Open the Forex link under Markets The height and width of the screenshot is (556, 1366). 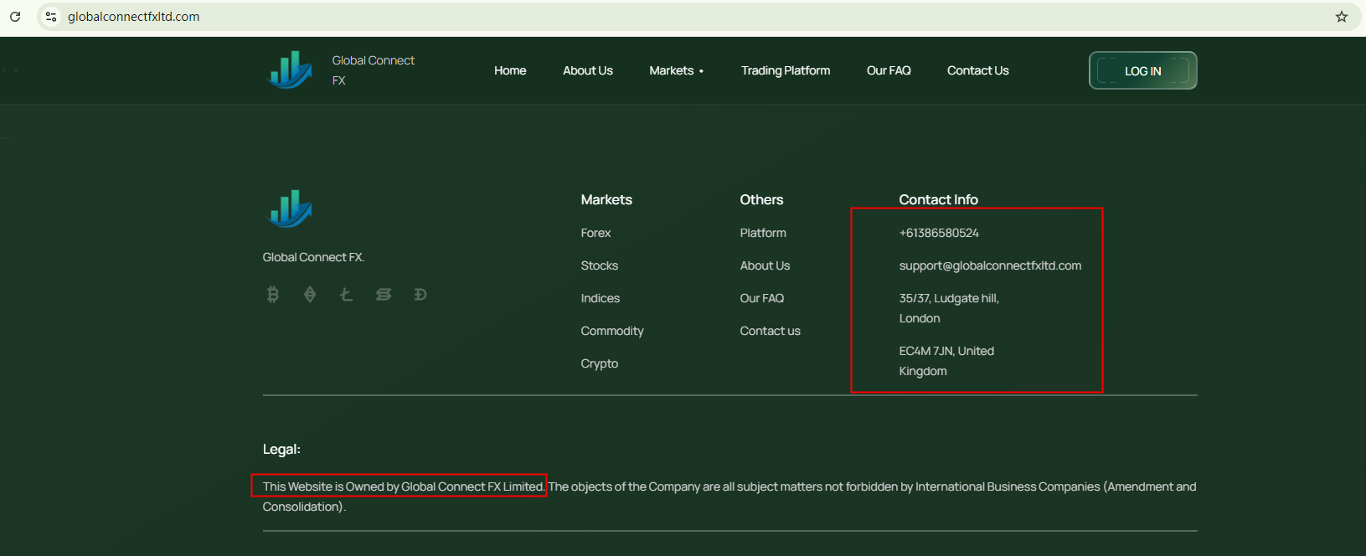coord(595,233)
